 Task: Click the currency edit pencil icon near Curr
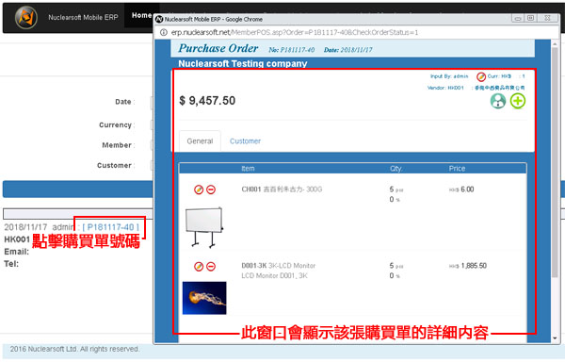481,76
